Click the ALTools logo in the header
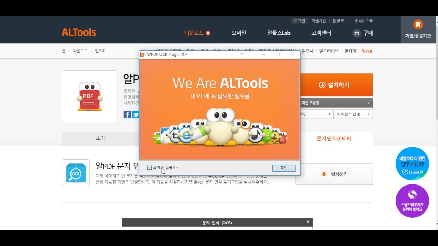438x246 pixels. pos(79,32)
